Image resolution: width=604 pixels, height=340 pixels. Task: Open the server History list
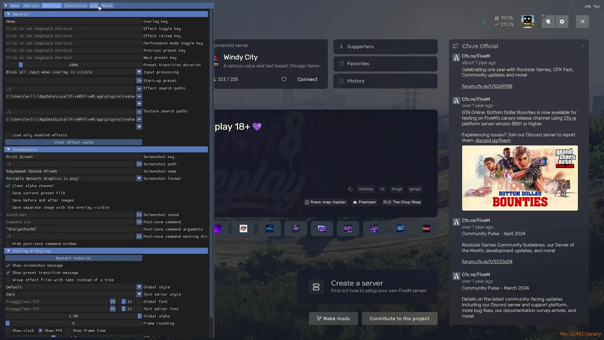click(386, 81)
